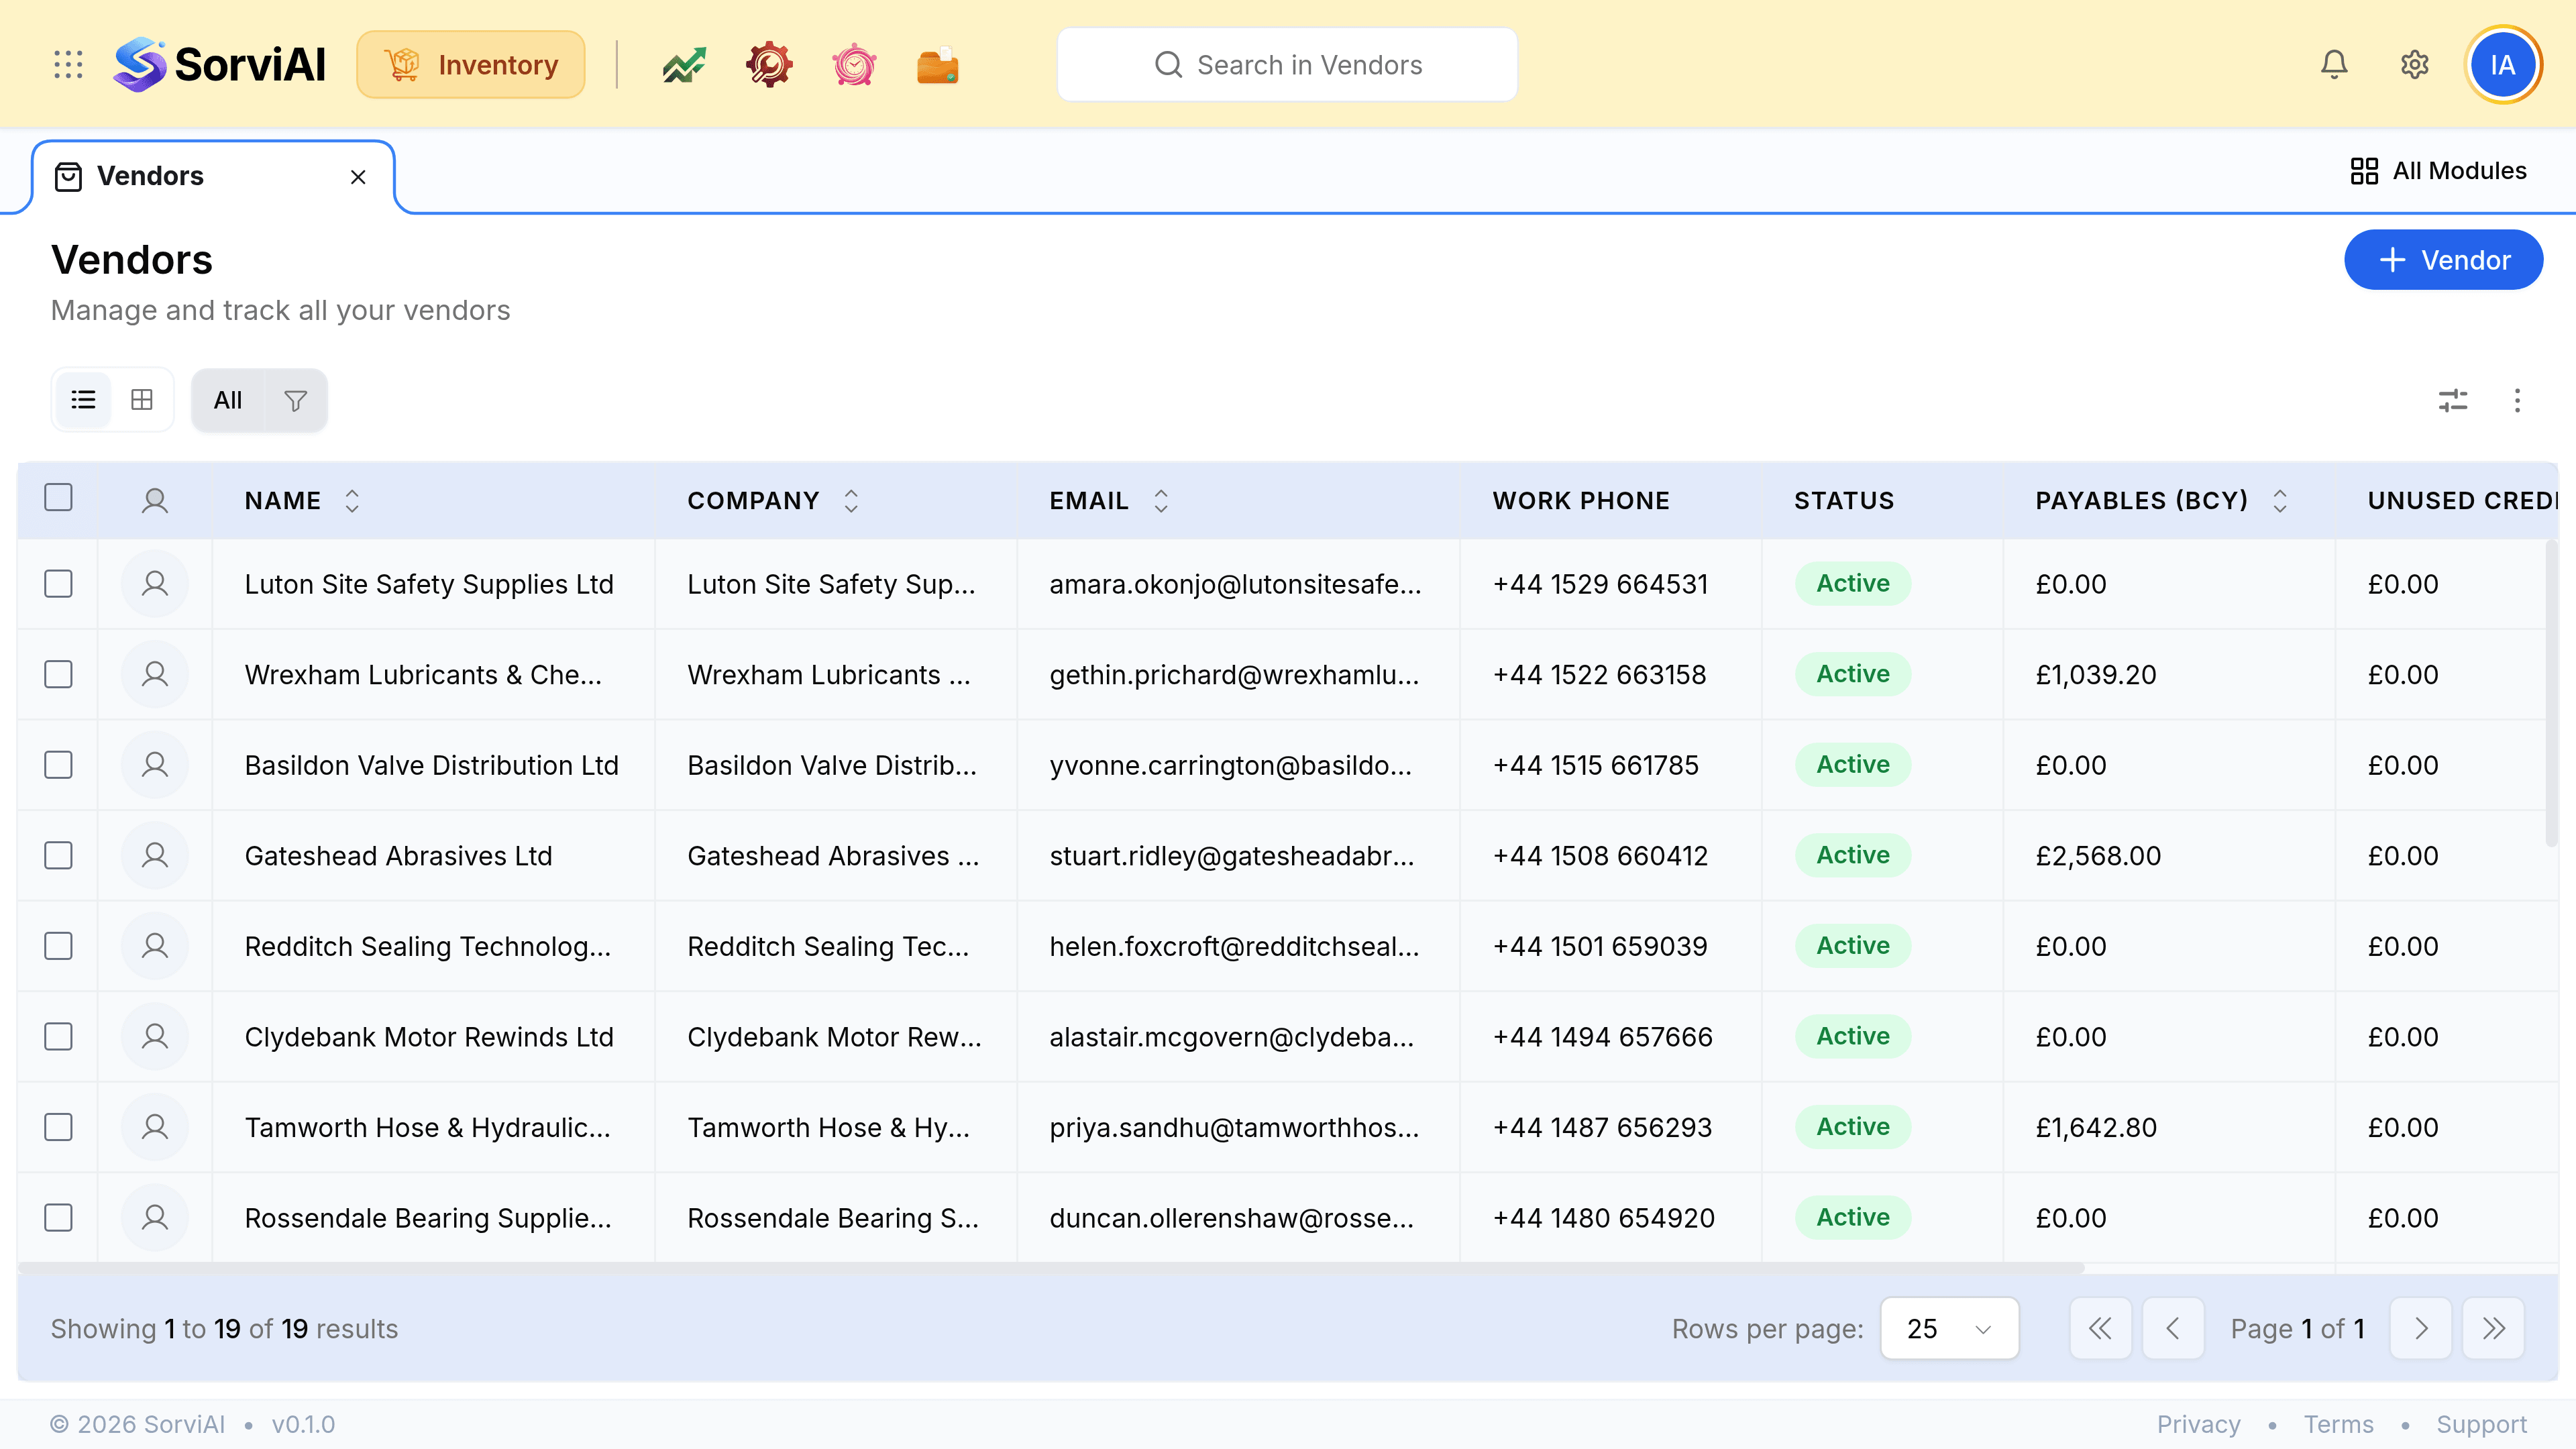This screenshot has width=2576, height=1449.
Task: Open All Modules
Action: click(x=2438, y=171)
